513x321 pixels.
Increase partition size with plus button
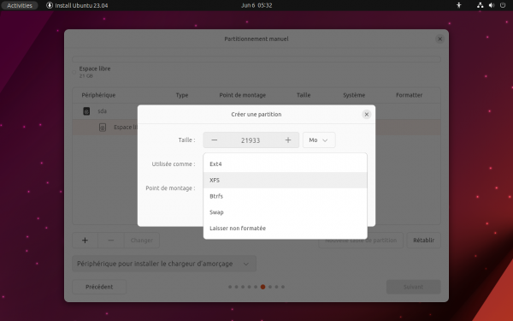point(288,140)
